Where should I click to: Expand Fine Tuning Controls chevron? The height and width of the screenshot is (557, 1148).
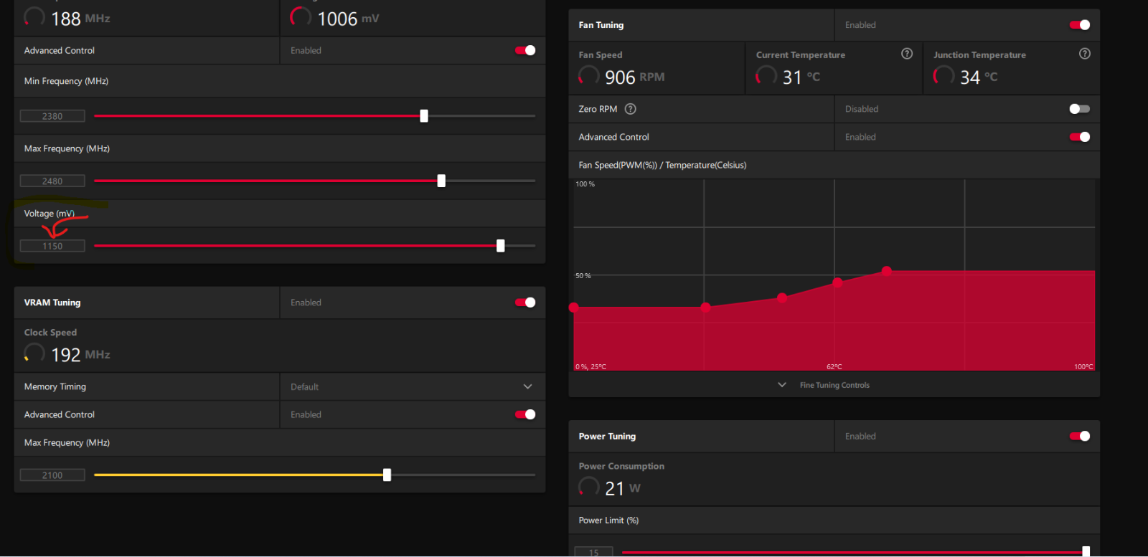(x=782, y=385)
